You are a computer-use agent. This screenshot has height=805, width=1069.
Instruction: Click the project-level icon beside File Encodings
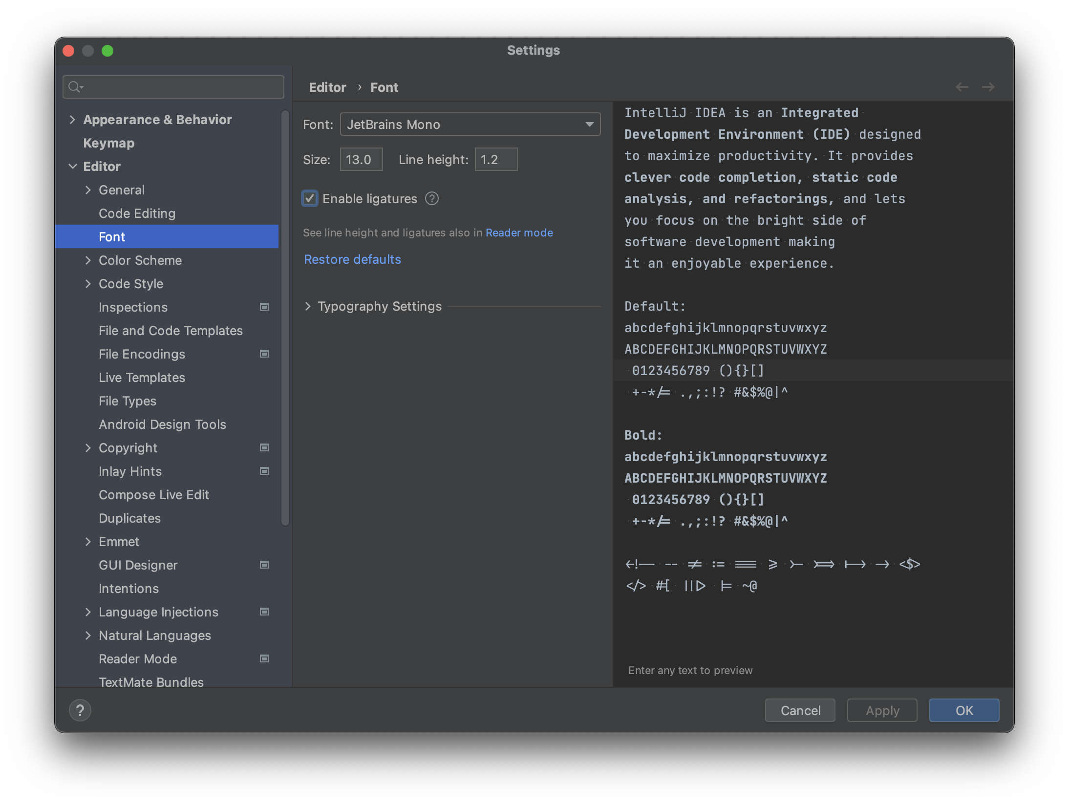pos(264,354)
